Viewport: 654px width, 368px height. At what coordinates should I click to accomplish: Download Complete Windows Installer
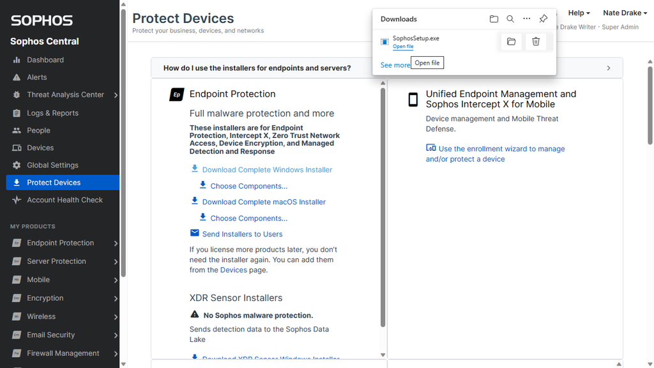tap(267, 170)
